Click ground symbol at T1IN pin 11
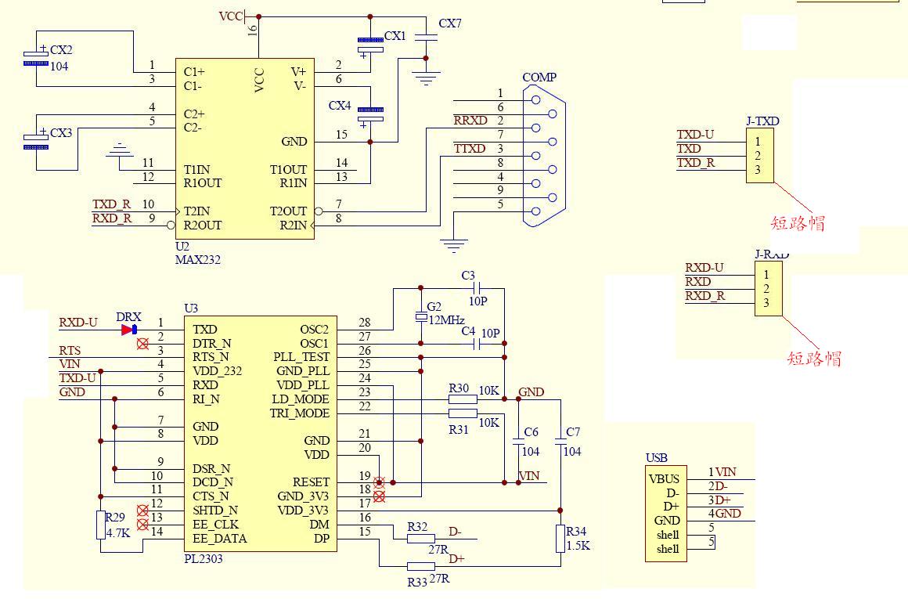908x599 pixels. coord(120,150)
